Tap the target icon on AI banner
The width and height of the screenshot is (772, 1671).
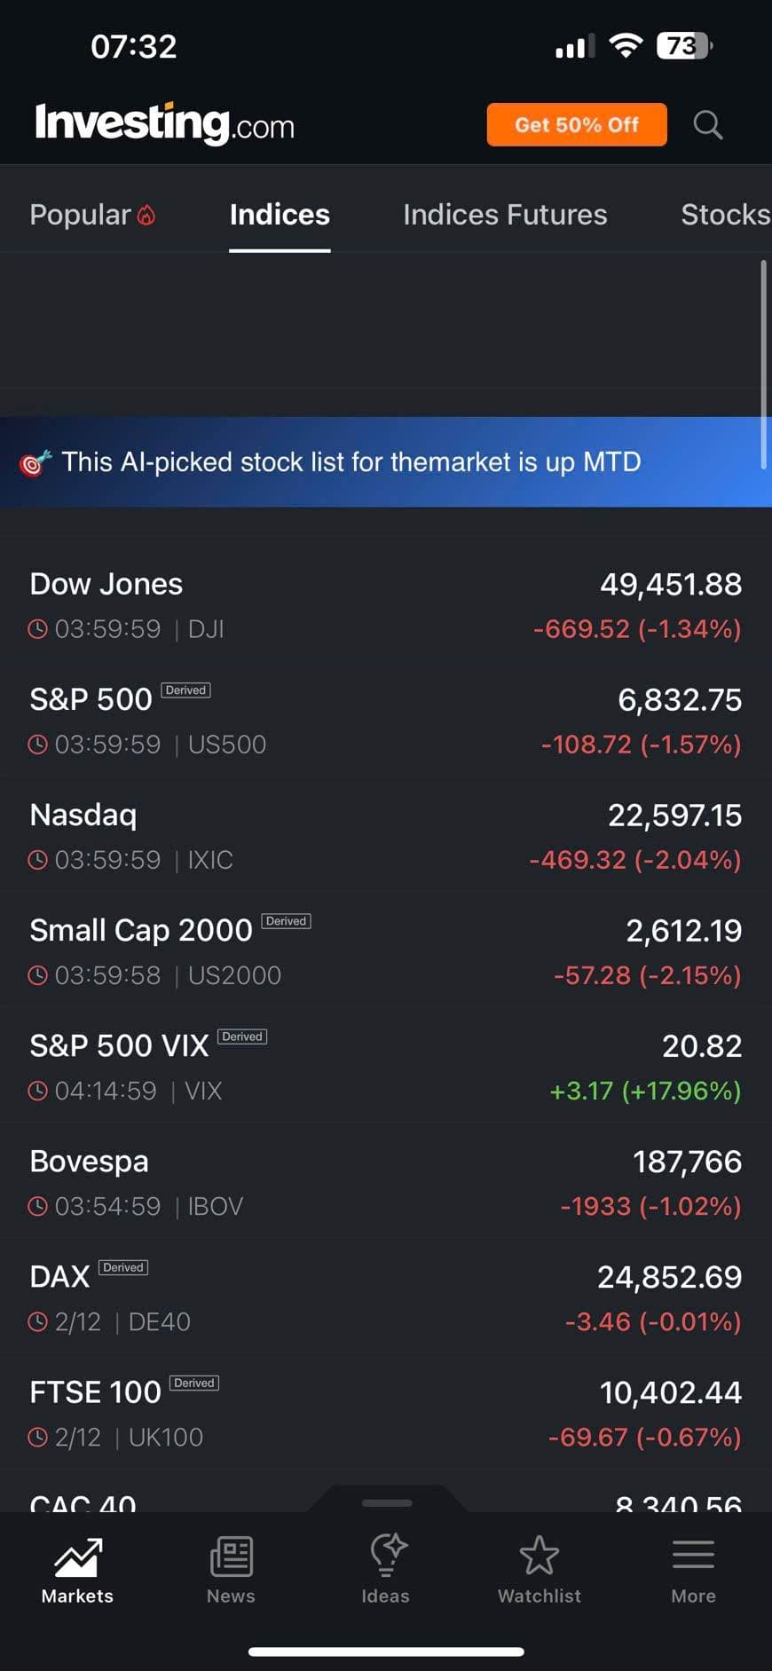[35, 462]
